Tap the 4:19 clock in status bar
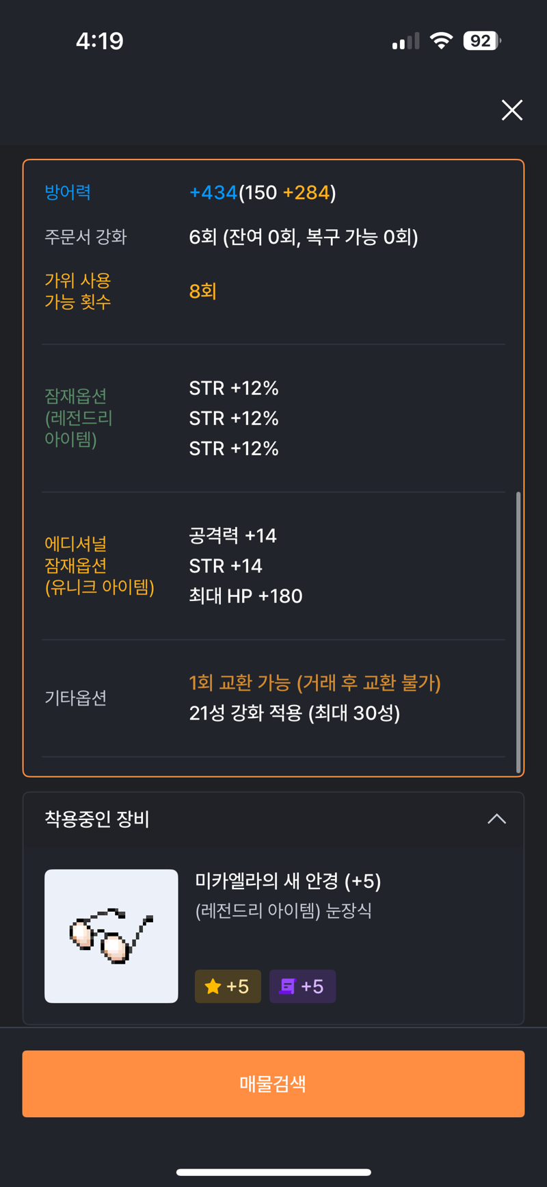 (100, 41)
